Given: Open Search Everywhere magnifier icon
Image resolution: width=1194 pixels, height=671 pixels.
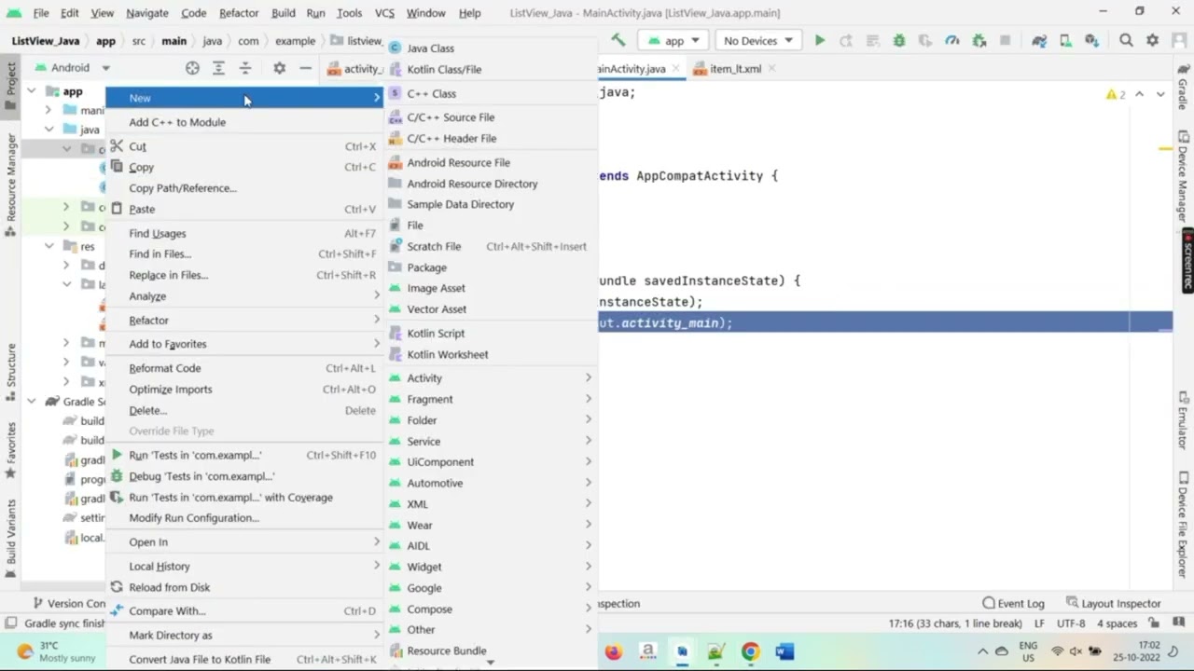Looking at the screenshot, I should click(x=1126, y=40).
